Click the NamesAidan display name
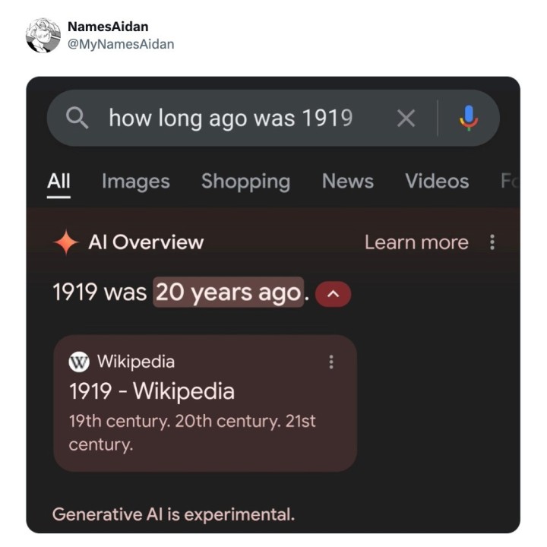The width and height of the screenshot is (547, 547). 108,27
